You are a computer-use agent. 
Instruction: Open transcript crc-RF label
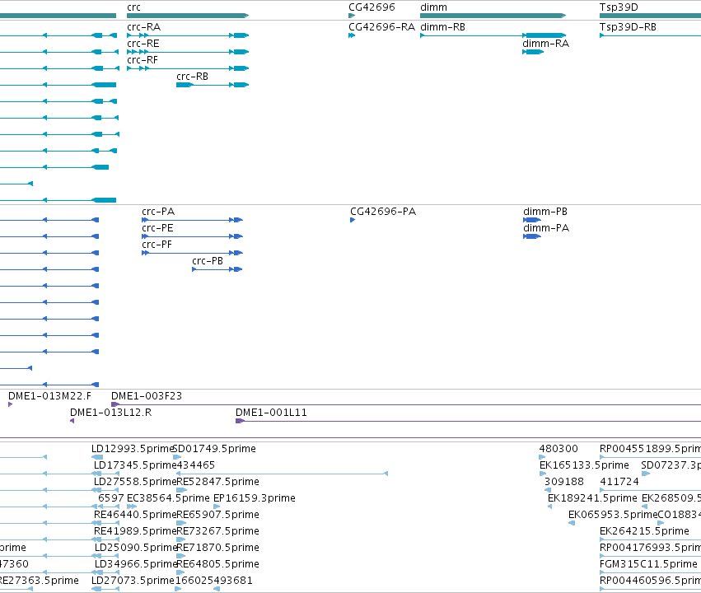143,60
